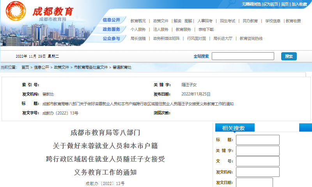Click 首页 in top-right bar
The height and width of the screenshot is (187, 312).
coord(285,4)
